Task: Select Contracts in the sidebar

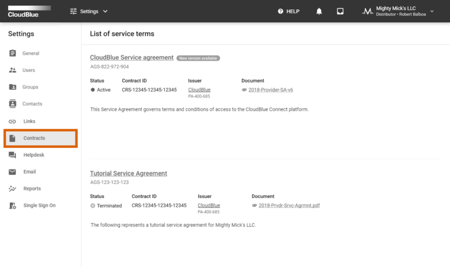Action: click(40, 138)
